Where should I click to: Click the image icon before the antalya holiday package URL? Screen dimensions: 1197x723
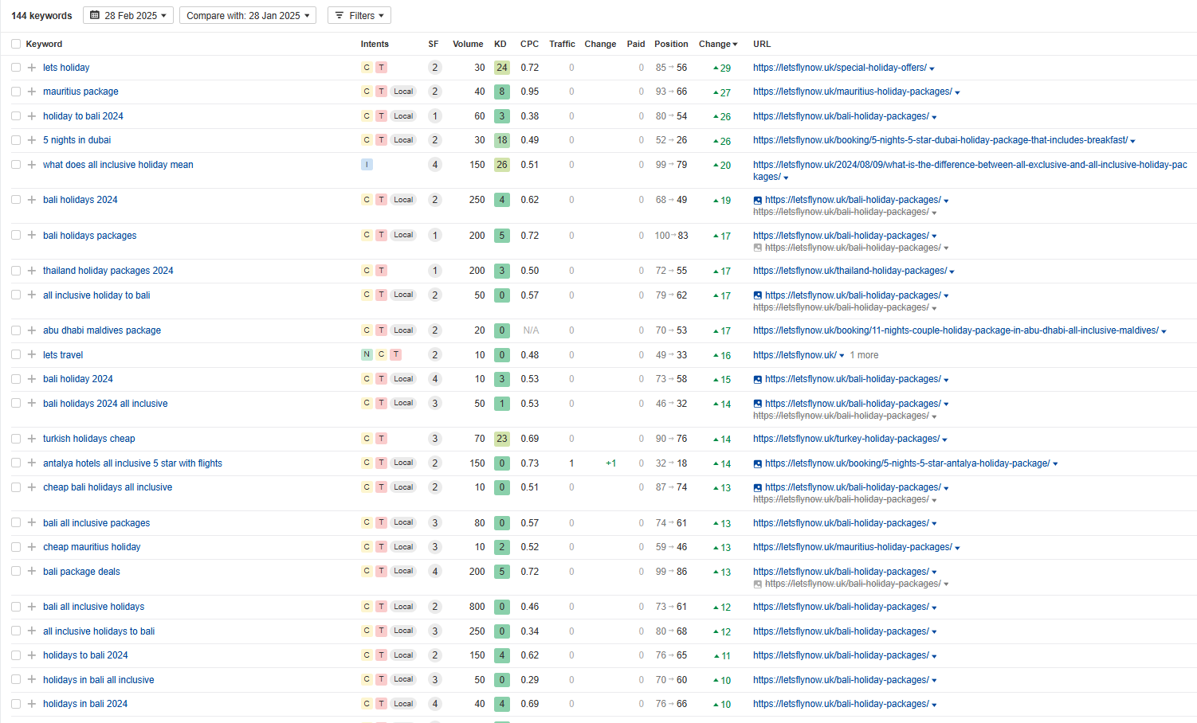[757, 463]
